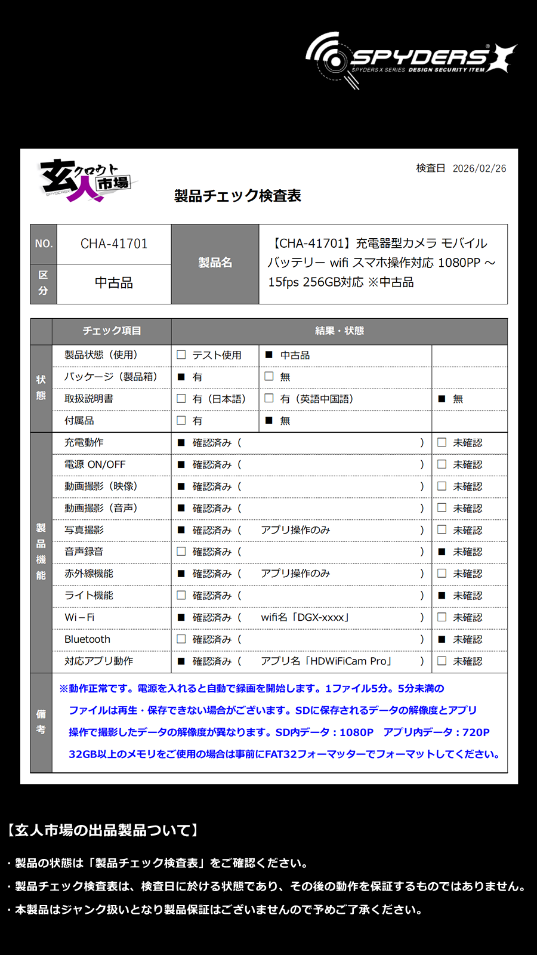Click 写真撮影 note アプリ操作のみ
Viewport: 537px width, 955px height.
(x=295, y=530)
